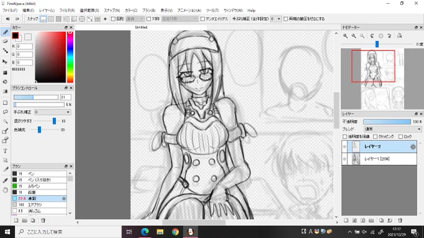Viewport: 424px width, 238px height.
Task: Select the Gradient tool
Action: tap(5, 92)
